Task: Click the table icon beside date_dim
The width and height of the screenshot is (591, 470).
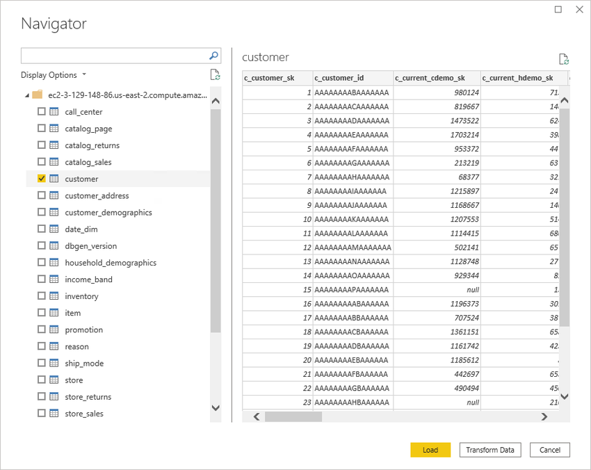Action: (54, 229)
